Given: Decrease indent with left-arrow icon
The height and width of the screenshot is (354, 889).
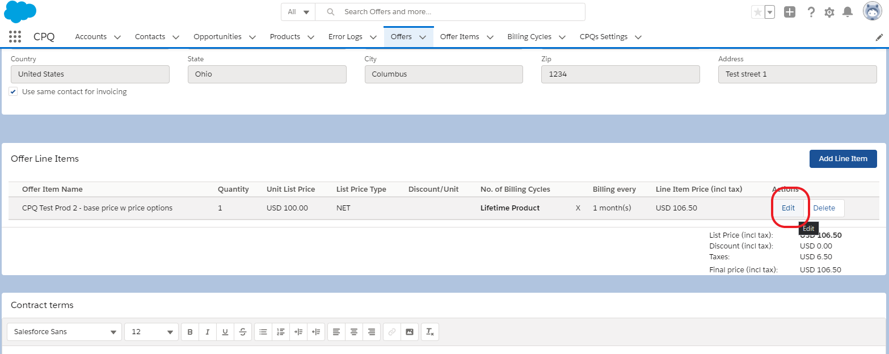Looking at the screenshot, I should (x=316, y=332).
